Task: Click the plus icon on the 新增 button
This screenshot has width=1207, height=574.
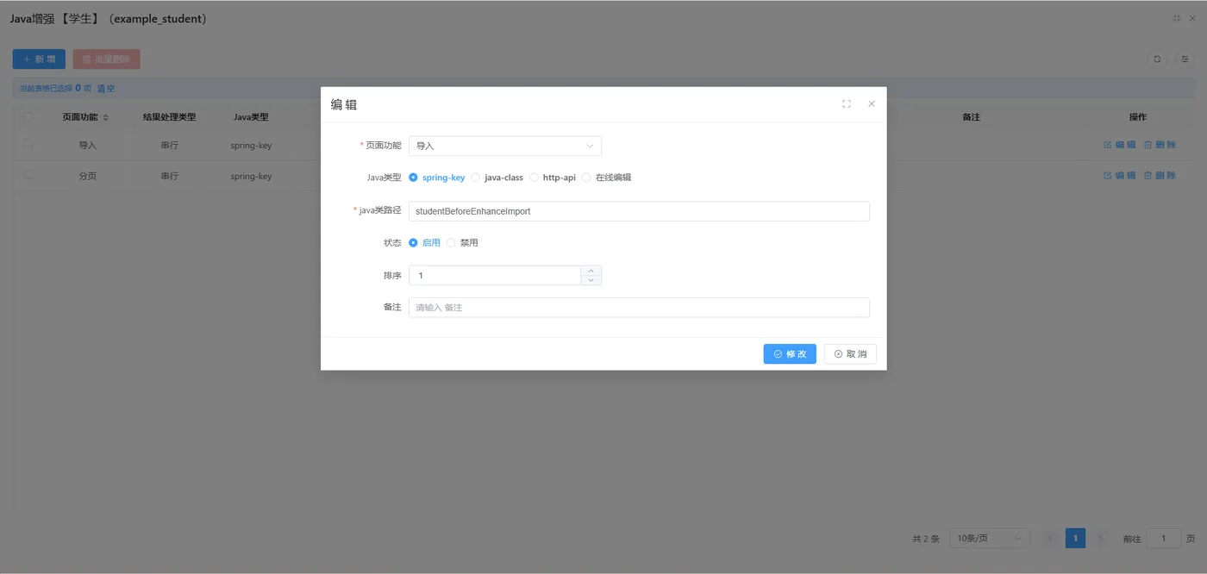Action: coord(25,59)
